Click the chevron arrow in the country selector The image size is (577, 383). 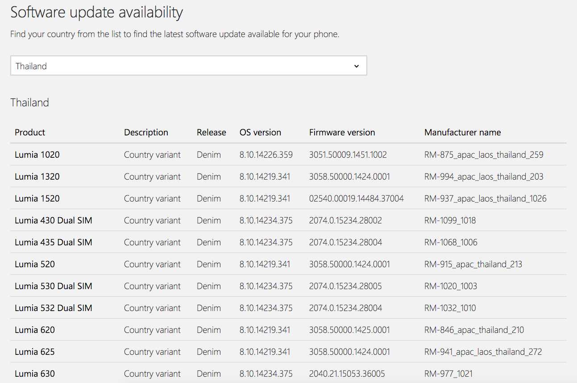coord(356,66)
